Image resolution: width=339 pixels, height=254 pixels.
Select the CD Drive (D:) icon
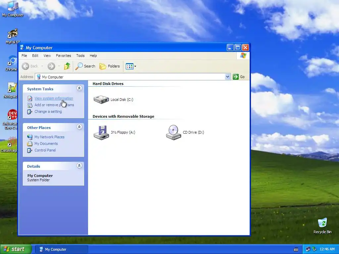(x=173, y=132)
